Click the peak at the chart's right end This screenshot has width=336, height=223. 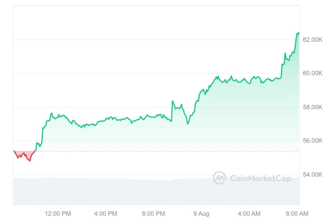298,33
